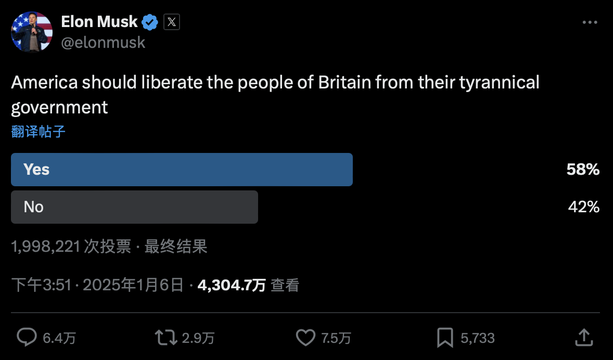Open the @elonmusk handle link
This screenshot has height=360, width=613.
[x=103, y=43]
